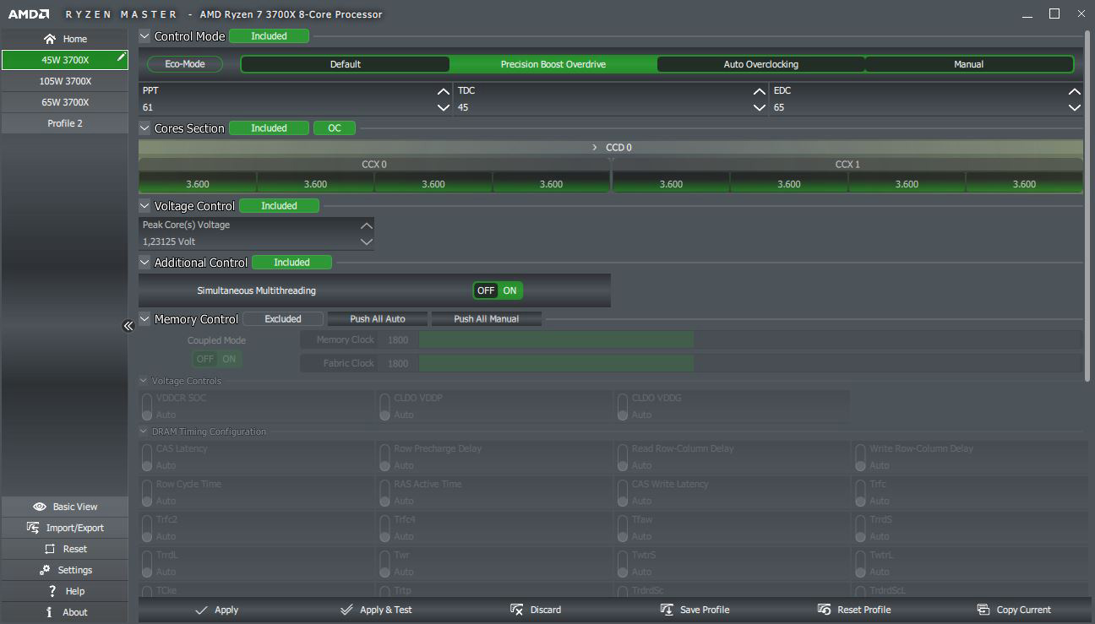
Task: Click the Apply & Test double-check icon
Action: 346,610
